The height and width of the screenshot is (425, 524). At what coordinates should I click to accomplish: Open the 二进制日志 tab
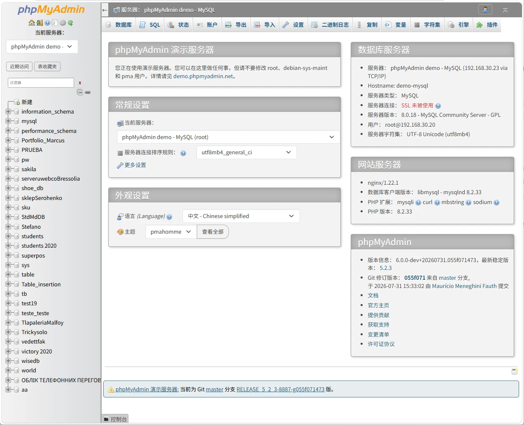coord(330,25)
